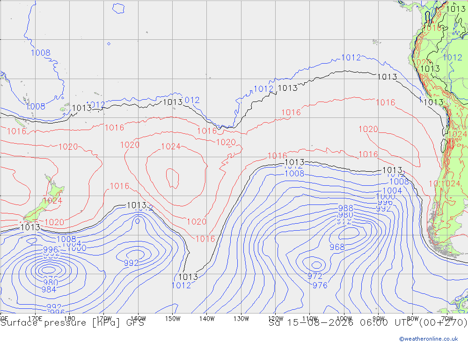Click the black "1013" label south of New Zealand
468x343 pixels.
(30, 227)
